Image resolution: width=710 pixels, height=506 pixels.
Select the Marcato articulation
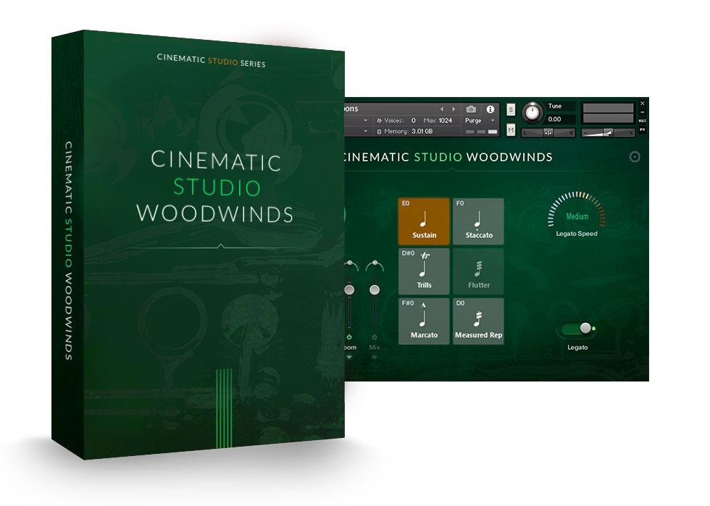tap(424, 321)
